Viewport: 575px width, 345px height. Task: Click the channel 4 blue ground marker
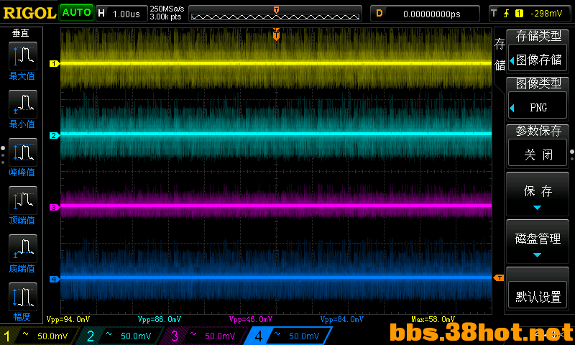(x=55, y=280)
